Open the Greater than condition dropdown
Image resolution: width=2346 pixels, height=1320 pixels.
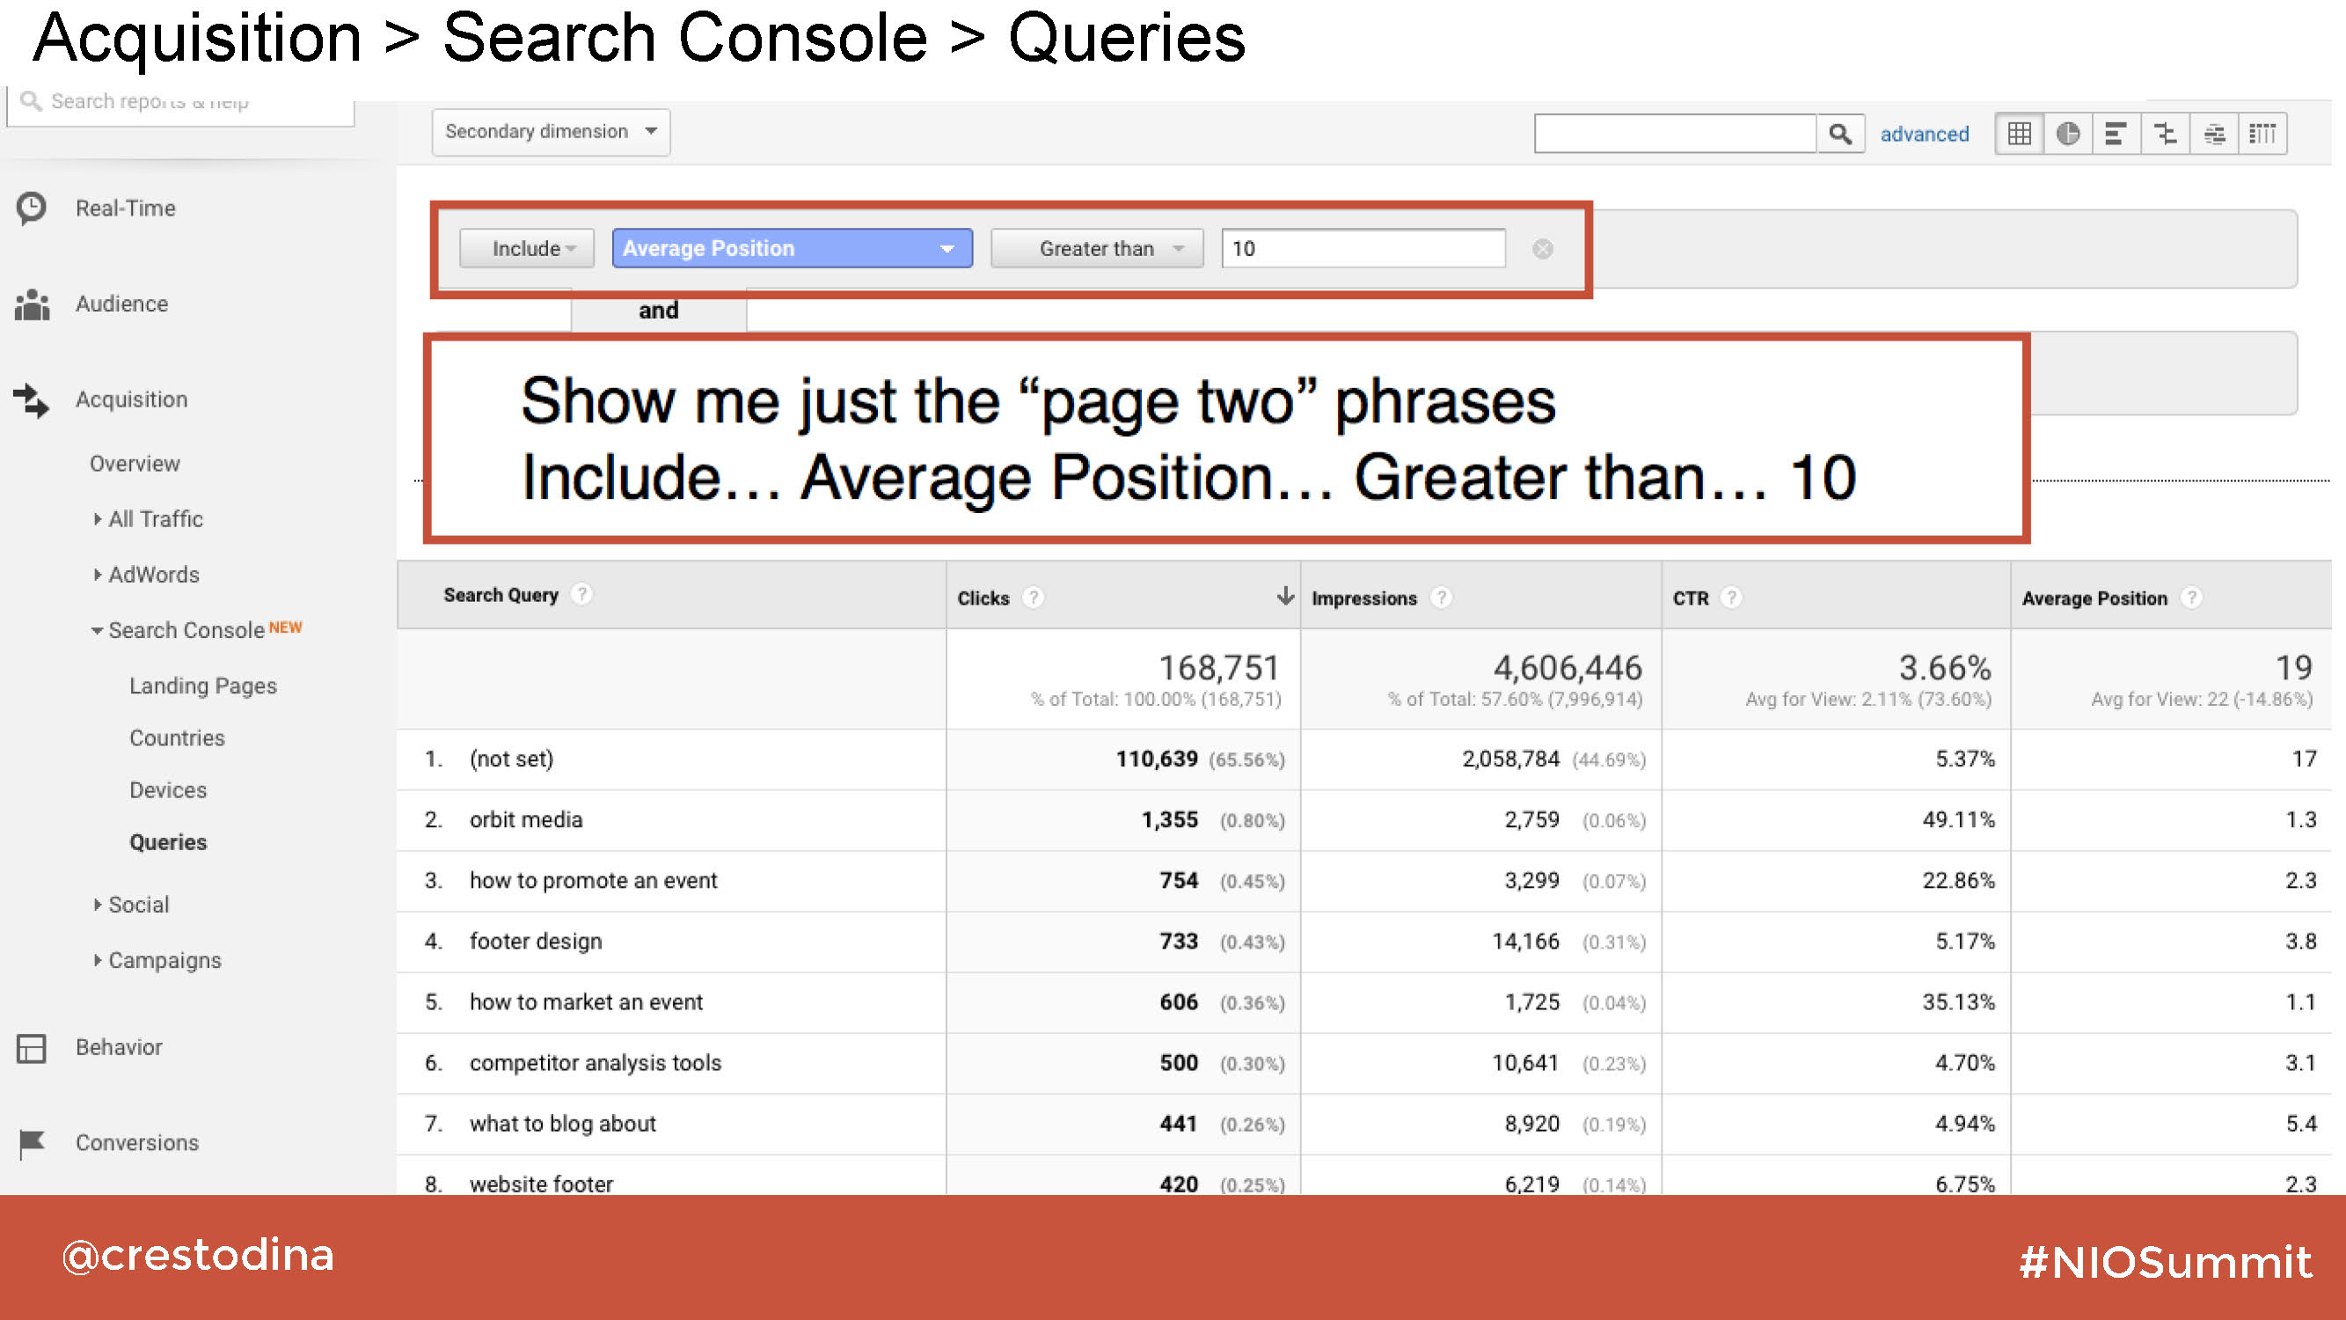click(x=1097, y=248)
